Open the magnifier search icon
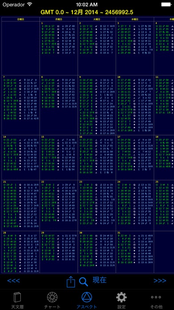Image resolution: width=174 pixels, height=310 pixels. pyautogui.click(x=83, y=282)
